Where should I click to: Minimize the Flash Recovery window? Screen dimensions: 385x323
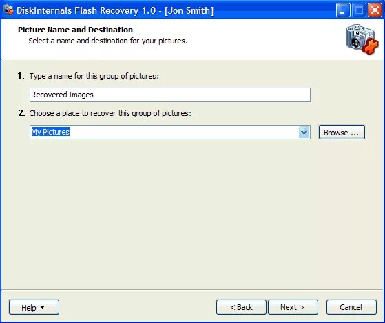[x=343, y=10]
